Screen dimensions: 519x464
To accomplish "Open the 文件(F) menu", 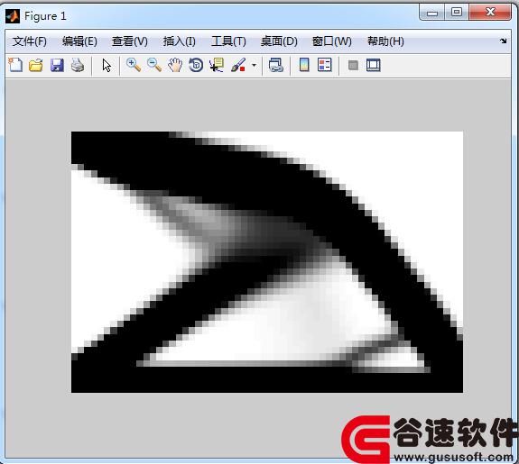I will tap(30, 41).
